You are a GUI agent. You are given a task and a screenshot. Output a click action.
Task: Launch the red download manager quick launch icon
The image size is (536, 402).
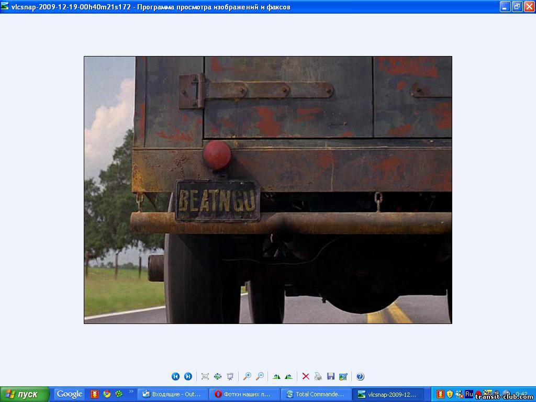[x=95, y=394]
